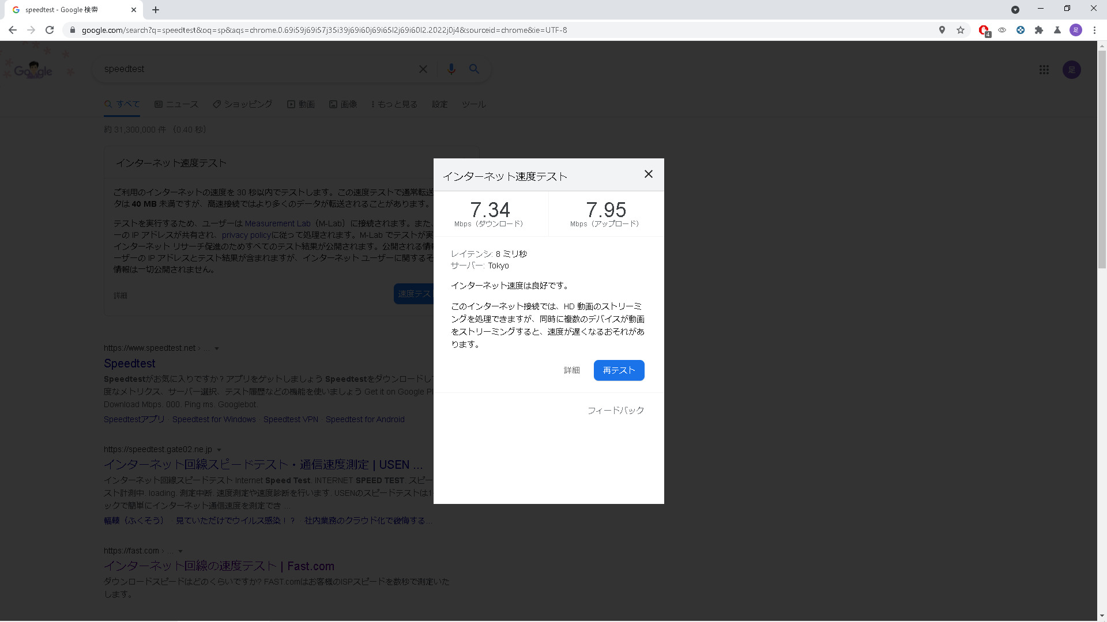The width and height of the screenshot is (1107, 622).
Task: Click the フィードバック feedback link
Action: coord(615,410)
